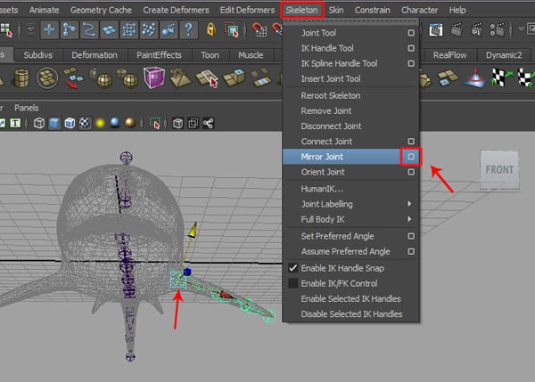Choose Reroot Skeleton from the menu
The height and width of the screenshot is (382, 535).
pyautogui.click(x=331, y=95)
